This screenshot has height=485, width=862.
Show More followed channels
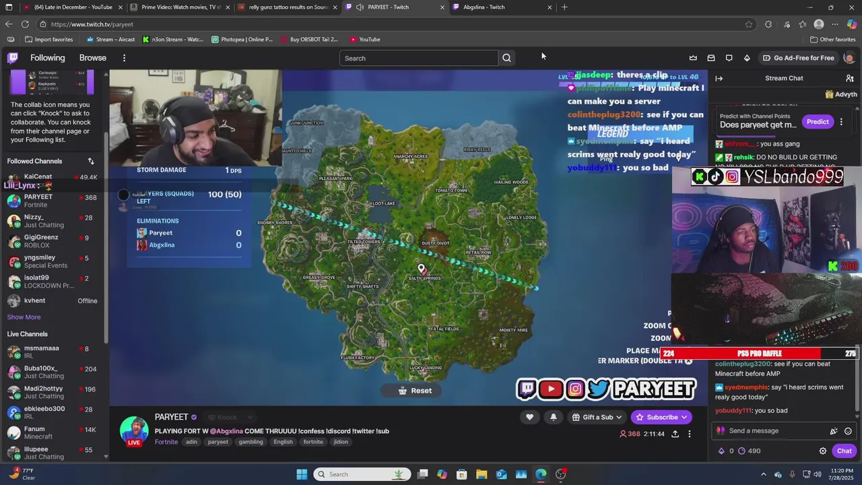click(x=24, y=317)
